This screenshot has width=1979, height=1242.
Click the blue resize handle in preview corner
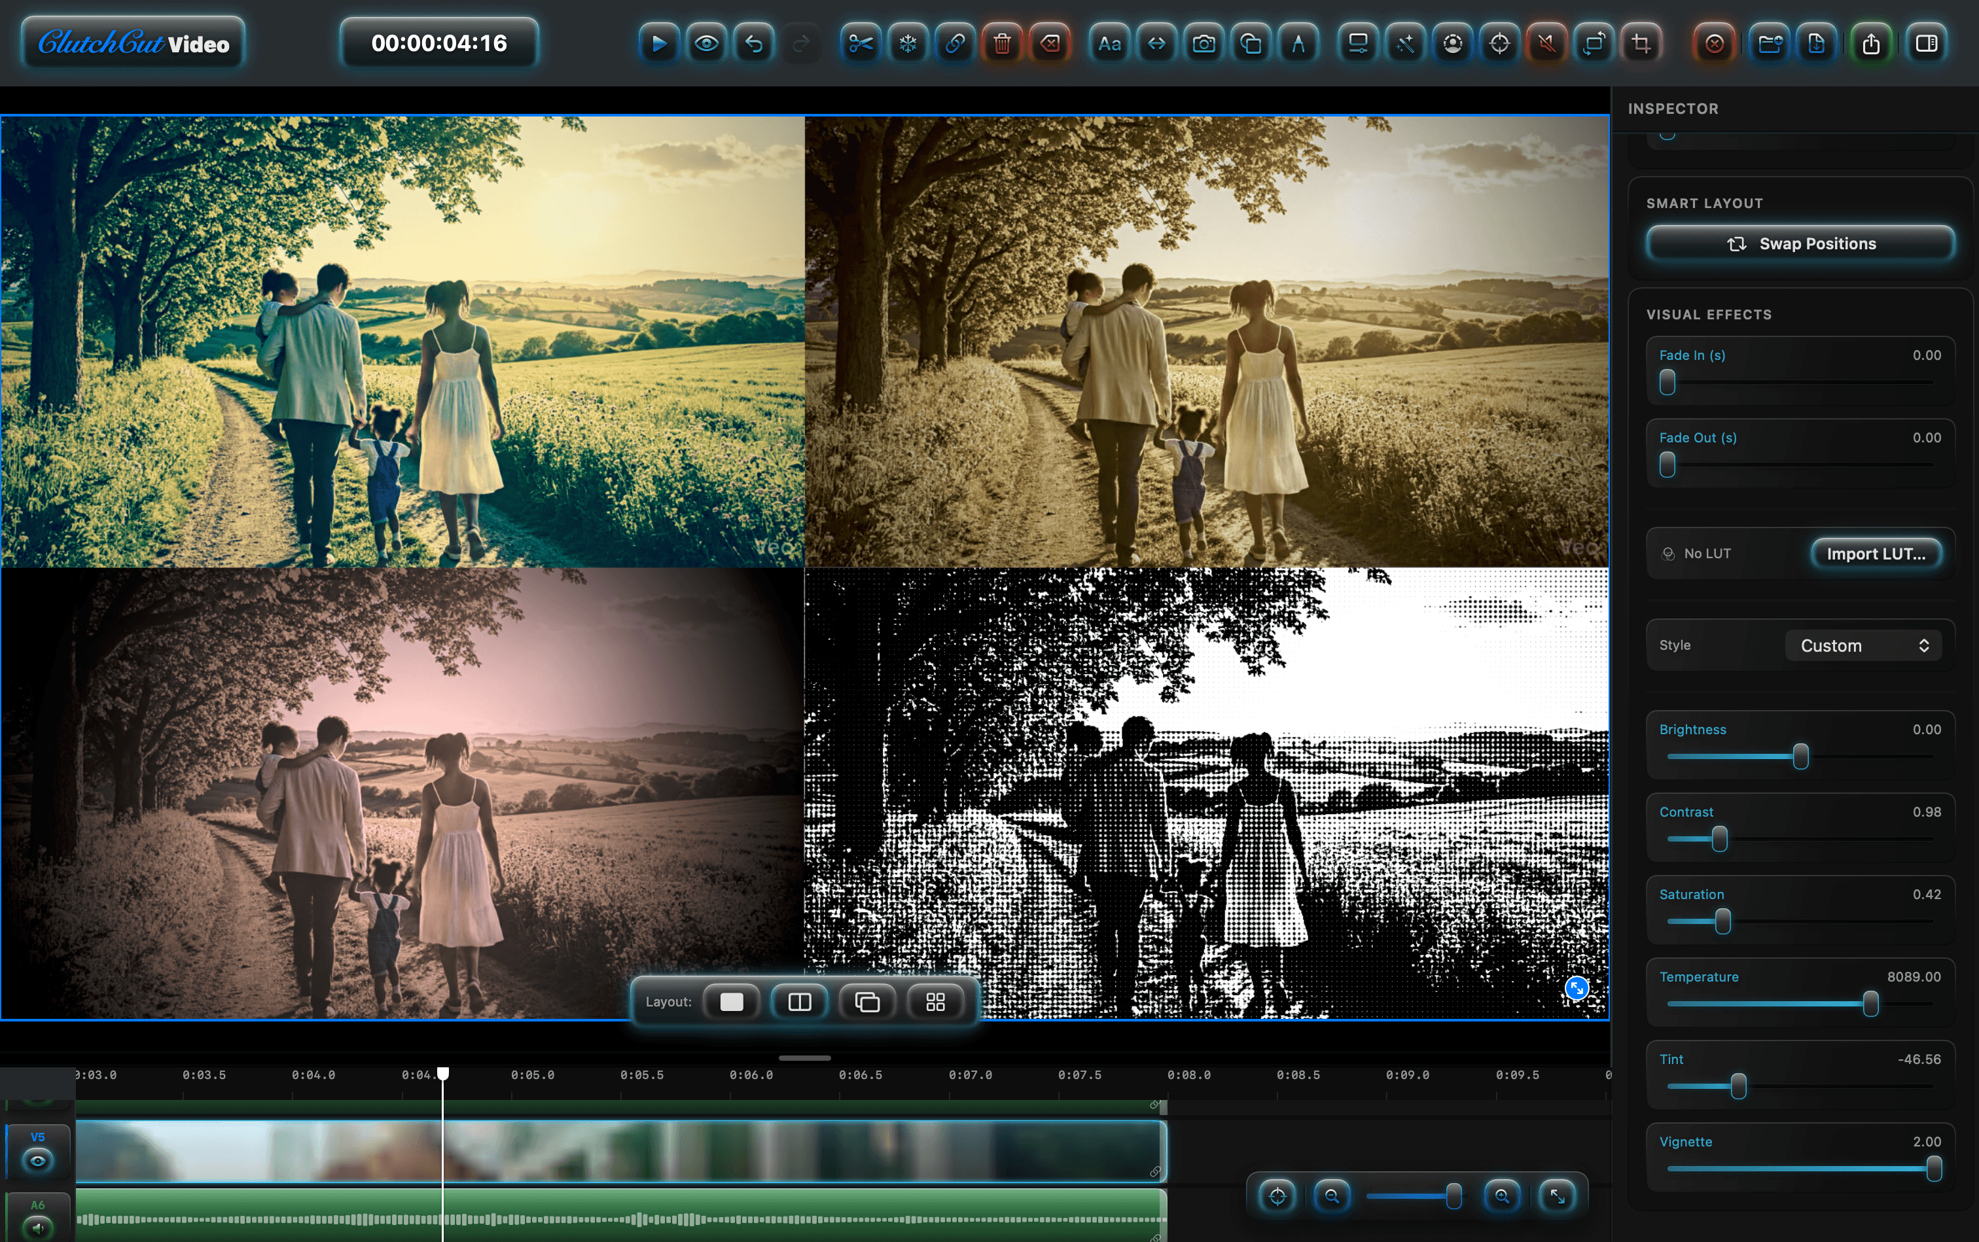coord(1577,988)
